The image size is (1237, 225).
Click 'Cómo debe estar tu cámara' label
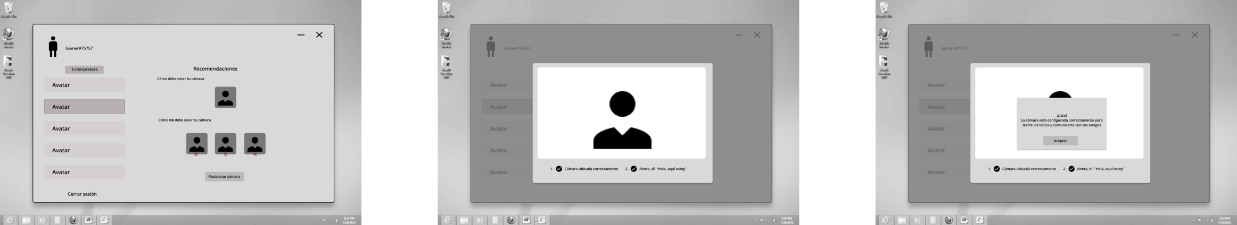click(x=180, y=79)
